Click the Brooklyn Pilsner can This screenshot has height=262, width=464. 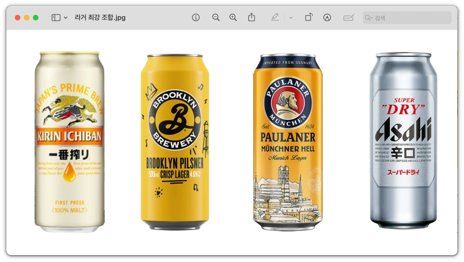(175, 142)
